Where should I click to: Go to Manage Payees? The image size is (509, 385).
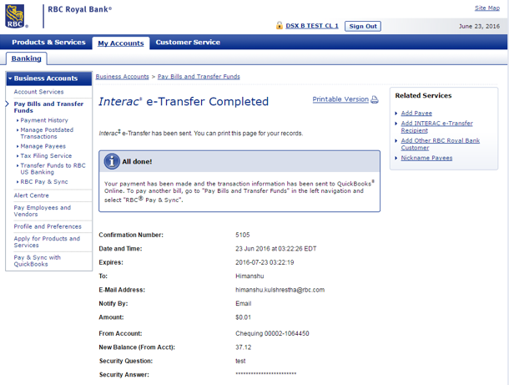pyautogui.click(x=43, y=146)
